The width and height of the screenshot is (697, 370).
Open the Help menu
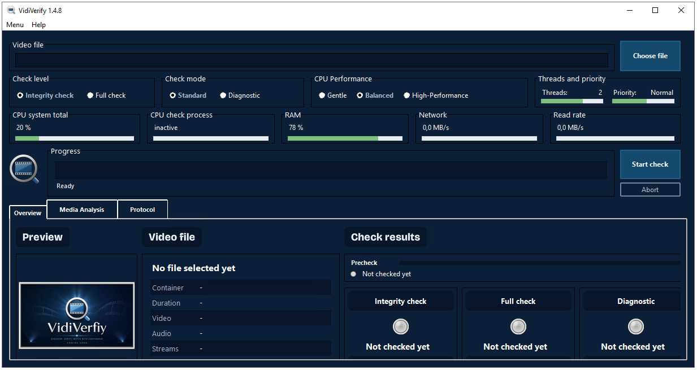coord(38,25)
